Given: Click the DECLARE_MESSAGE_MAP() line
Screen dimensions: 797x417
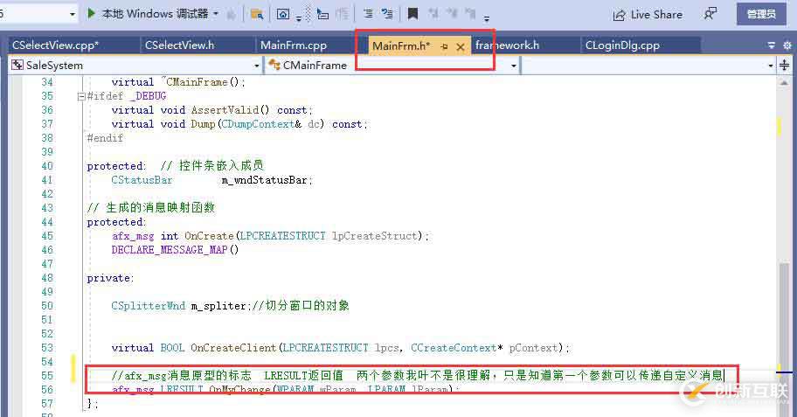Looking at the screenshot, I should 175,250.
